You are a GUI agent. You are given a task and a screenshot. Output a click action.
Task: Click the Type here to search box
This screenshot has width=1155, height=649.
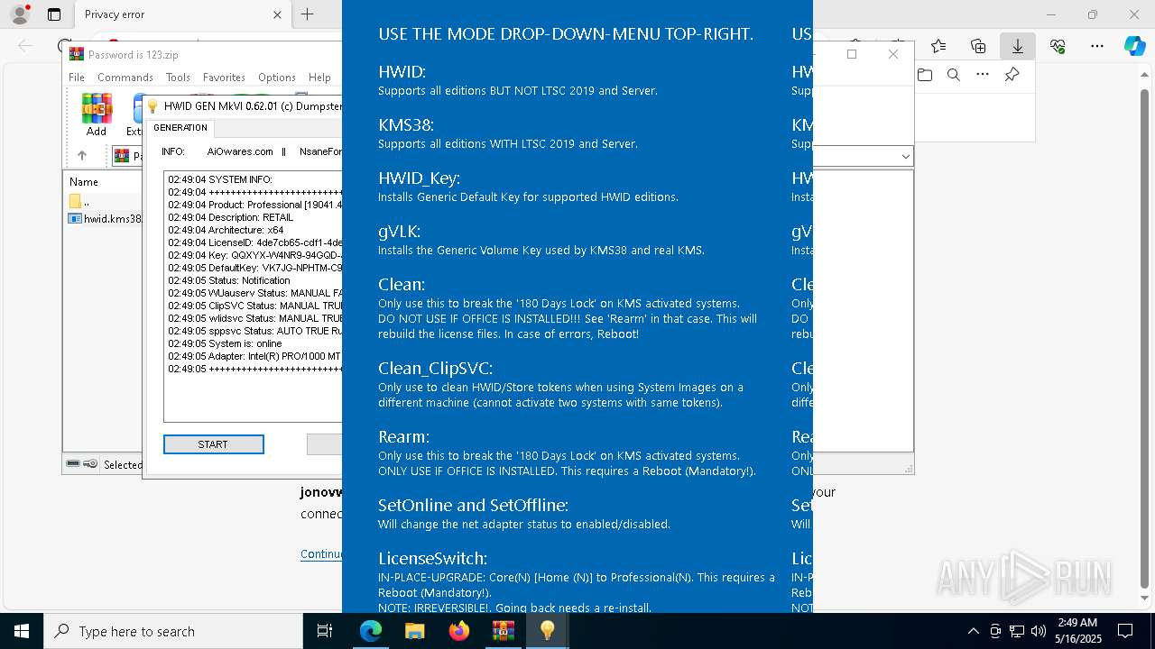173,631
